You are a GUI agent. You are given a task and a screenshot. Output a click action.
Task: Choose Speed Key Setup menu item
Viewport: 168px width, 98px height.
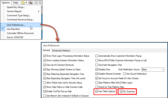coord(21,7)
